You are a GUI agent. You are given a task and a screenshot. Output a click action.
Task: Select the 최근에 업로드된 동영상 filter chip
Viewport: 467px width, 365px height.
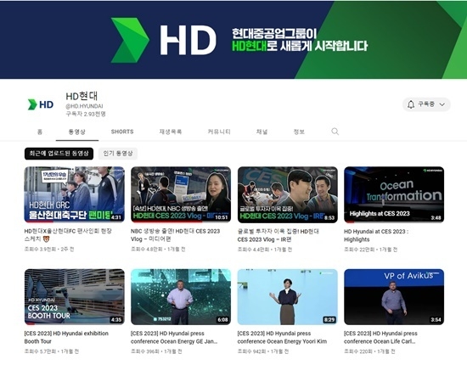click(59, 154)
